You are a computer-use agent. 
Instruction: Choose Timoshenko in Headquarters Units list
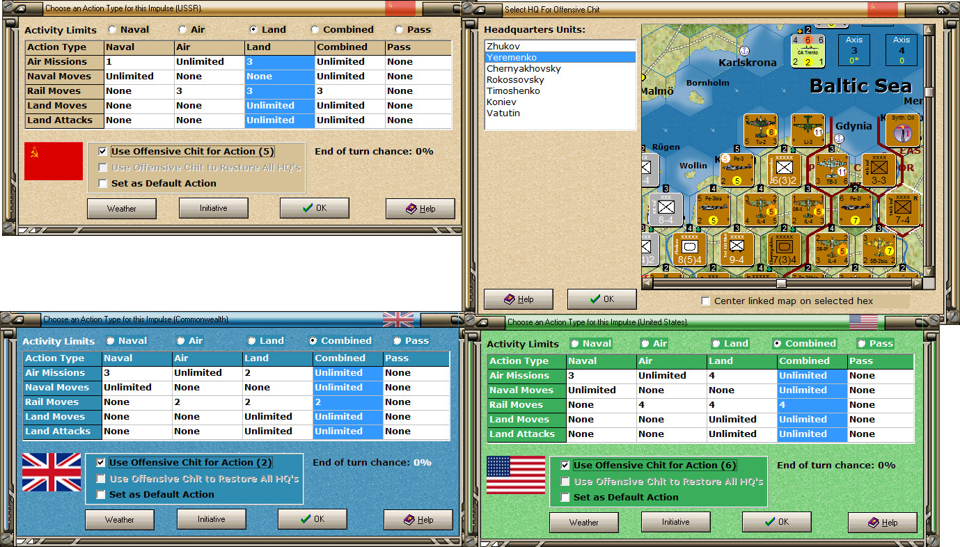[560, 91]
